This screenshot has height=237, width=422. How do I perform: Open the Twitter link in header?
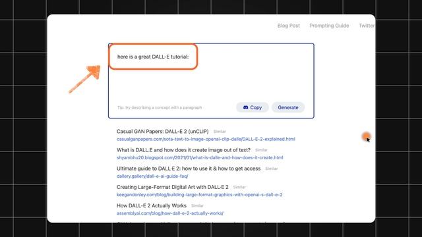(367, 26)
